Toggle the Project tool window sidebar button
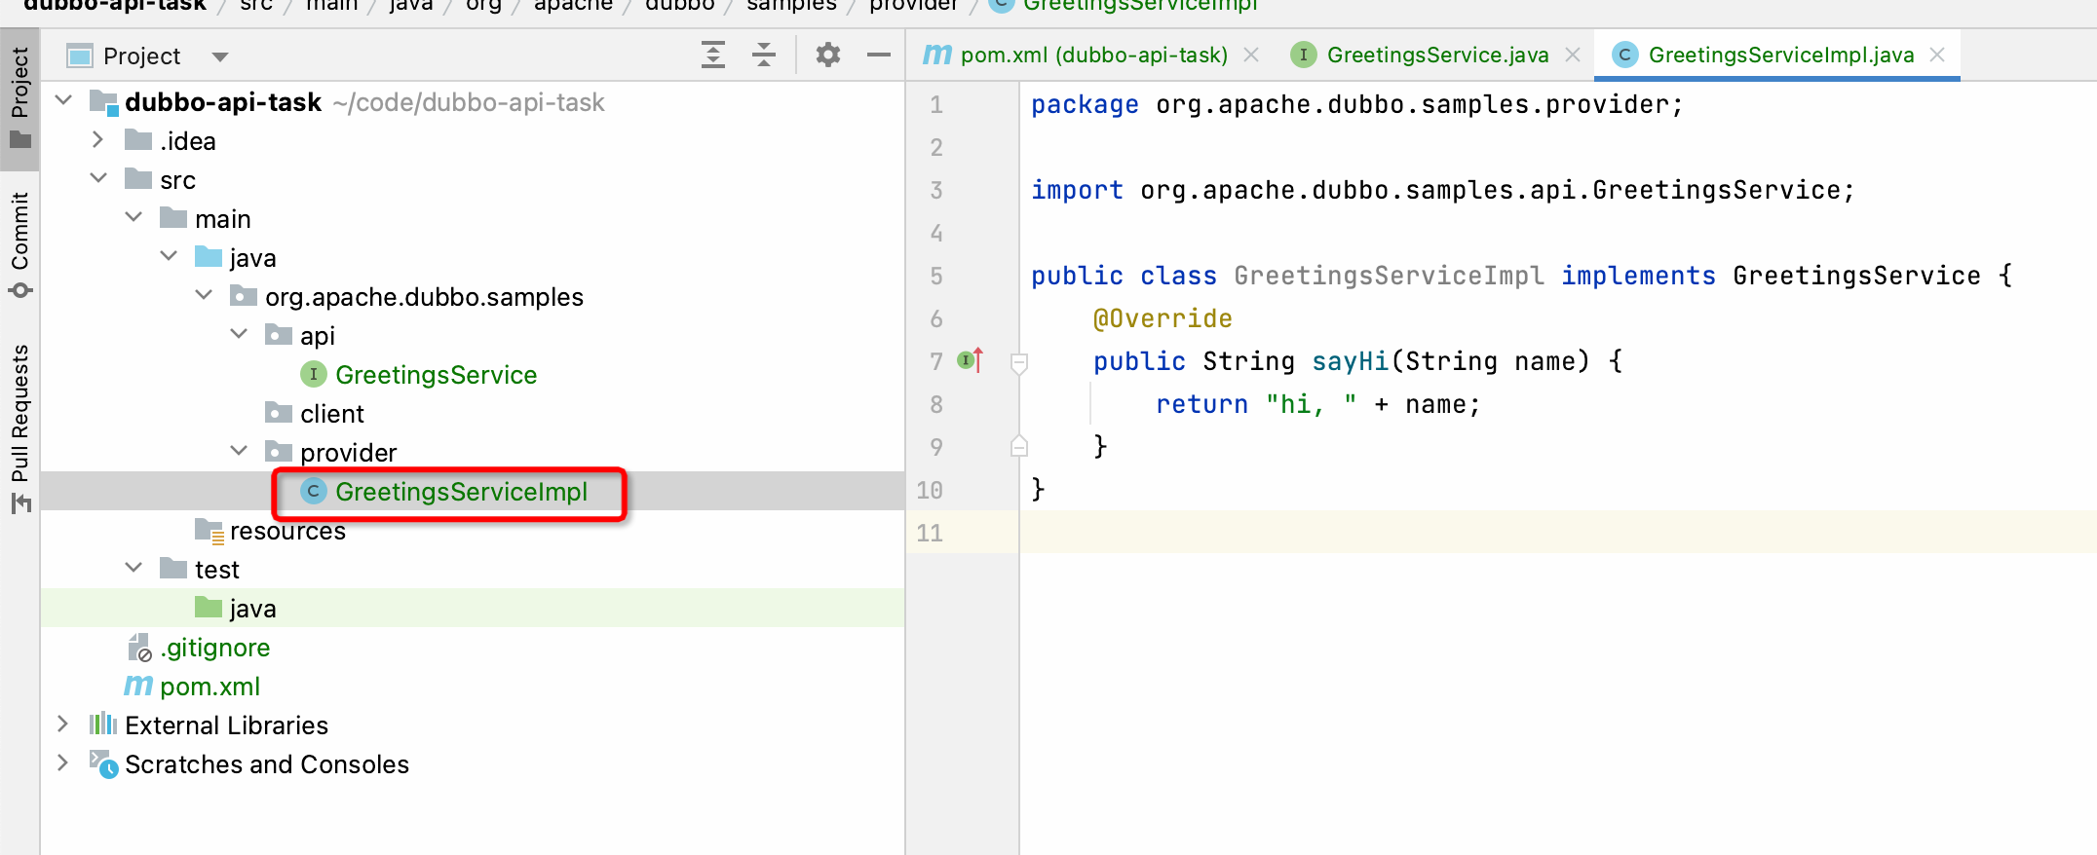Screen dimensions: 2097x855 pyautogui.click(x=20, y=97)
